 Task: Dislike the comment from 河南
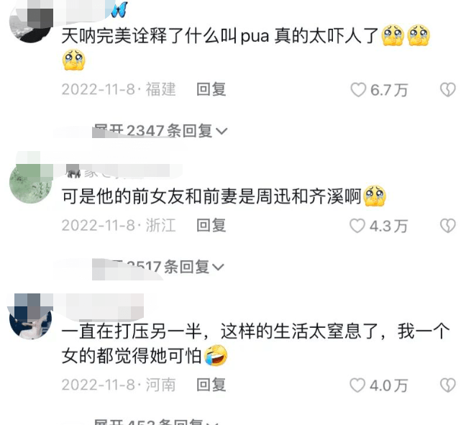447,385
